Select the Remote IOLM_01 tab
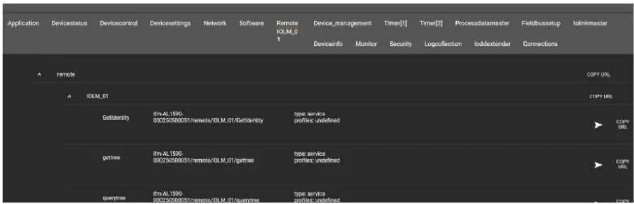Viewport: 634px width, 204px height. click(x=288, y=32)
